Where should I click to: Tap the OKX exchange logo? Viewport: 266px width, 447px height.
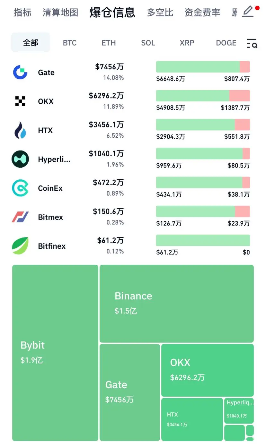point(20,101)
